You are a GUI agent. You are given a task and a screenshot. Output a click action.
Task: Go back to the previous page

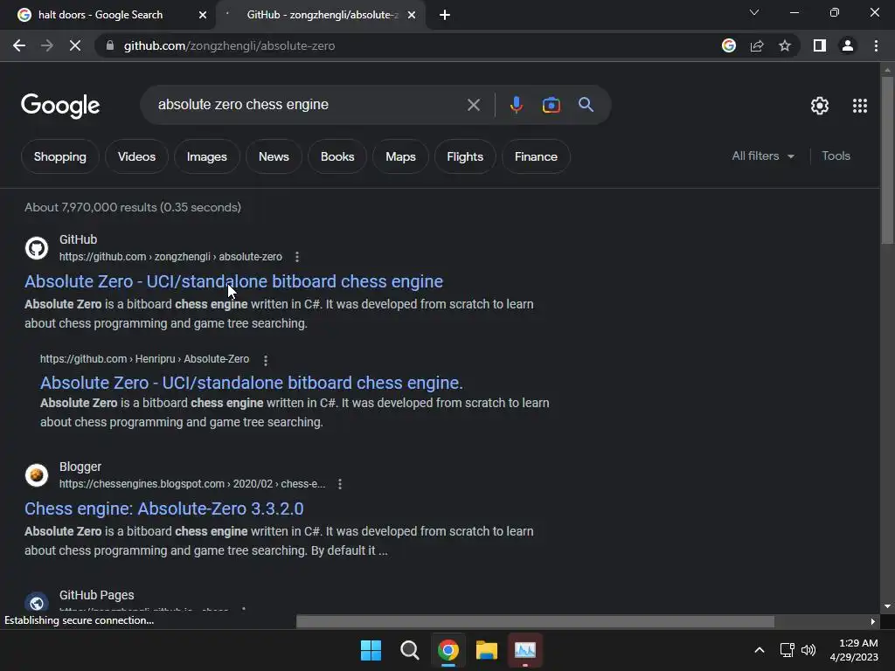pos(19,45)
